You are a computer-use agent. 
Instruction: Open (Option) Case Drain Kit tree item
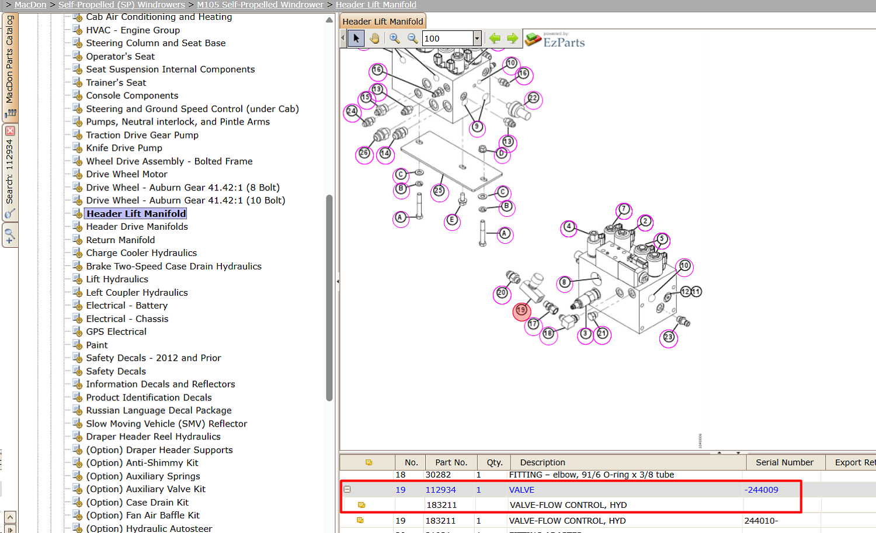pyautogui.click(x=137, y=503)
